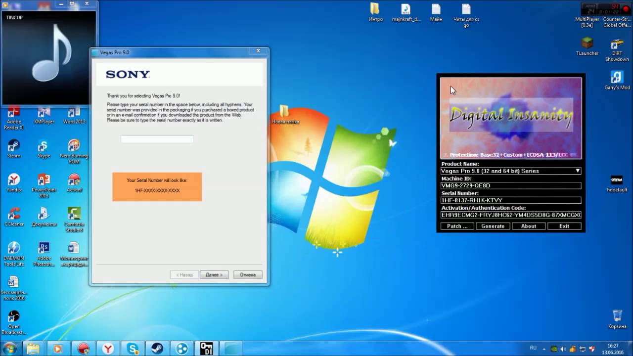Click the Patch... button in keygen
This screenshot has height=356, width=633.
(457, 226)
